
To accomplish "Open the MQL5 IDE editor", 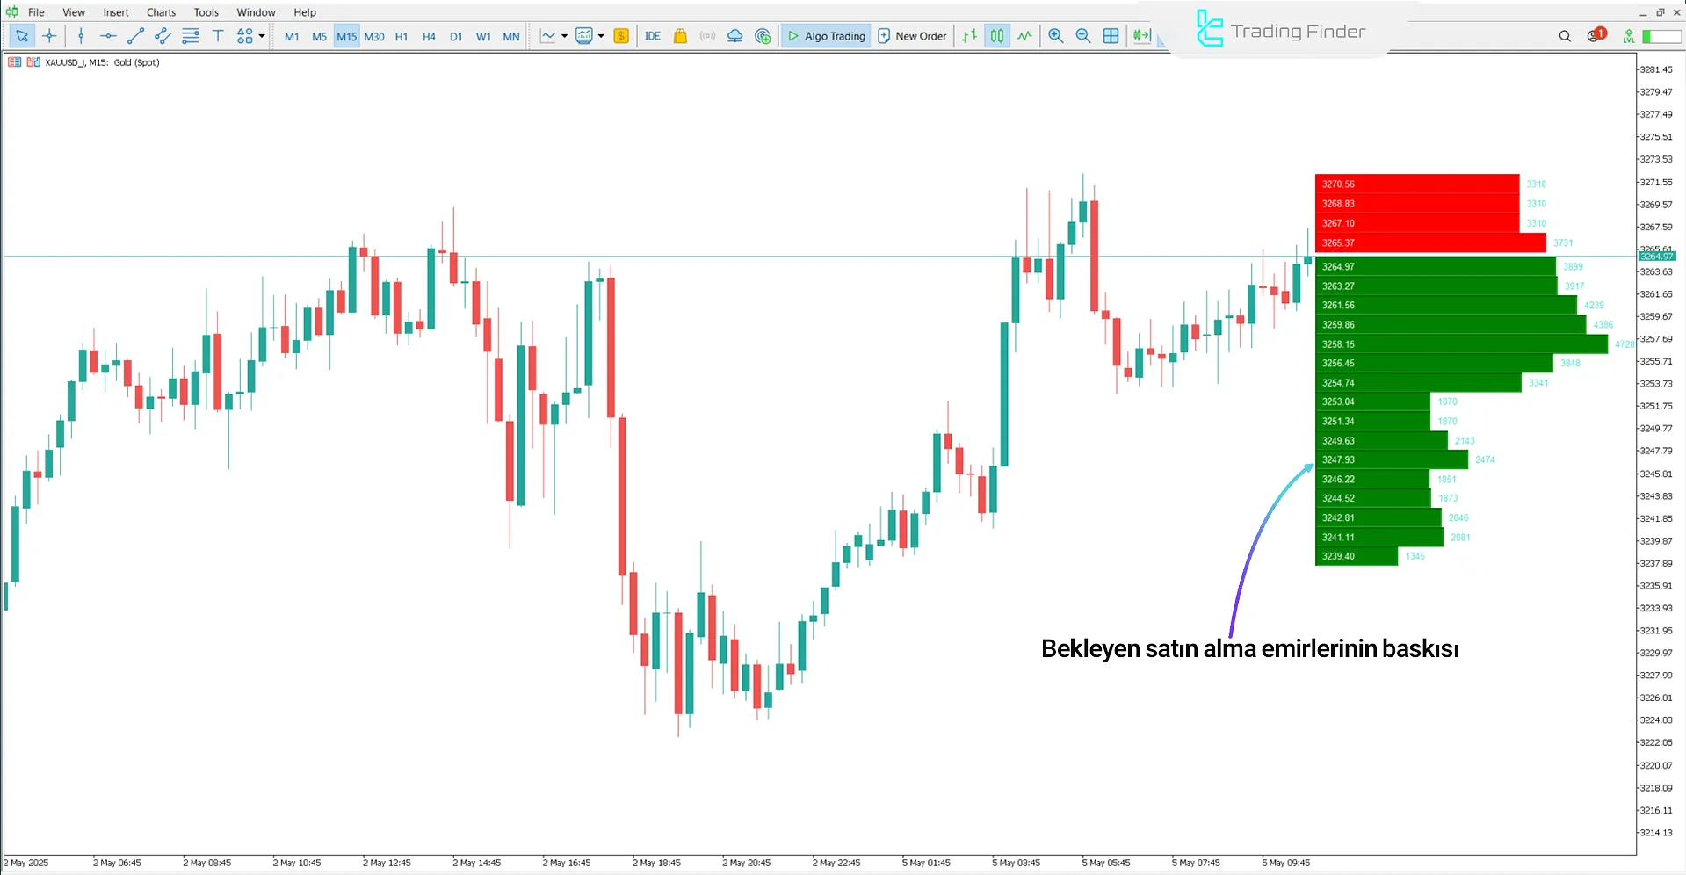I will click(x=652, y=36).
